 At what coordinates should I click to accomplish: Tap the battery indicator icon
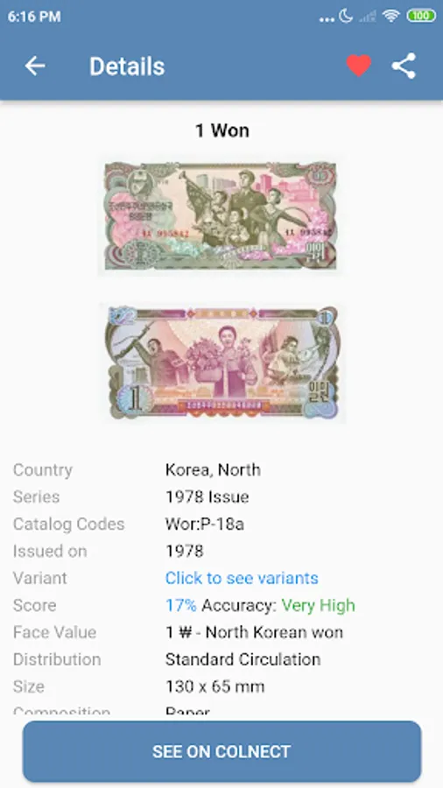pos(421,16)
